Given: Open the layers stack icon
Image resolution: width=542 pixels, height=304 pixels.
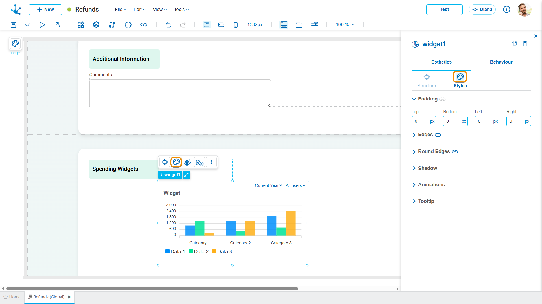Looking at the screenshot, I should (96, 25).
